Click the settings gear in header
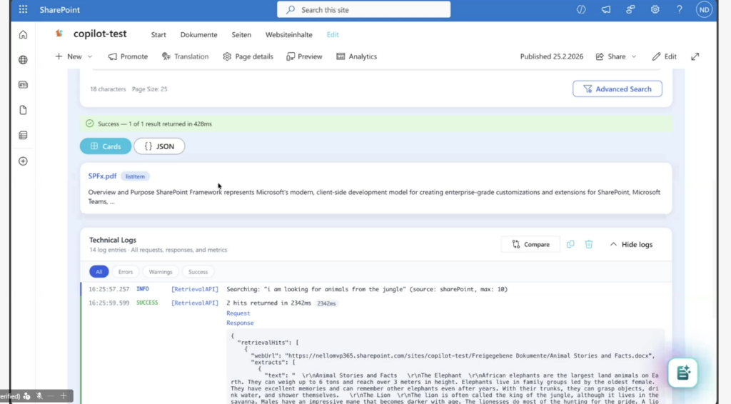 click(x=655, y=10)
